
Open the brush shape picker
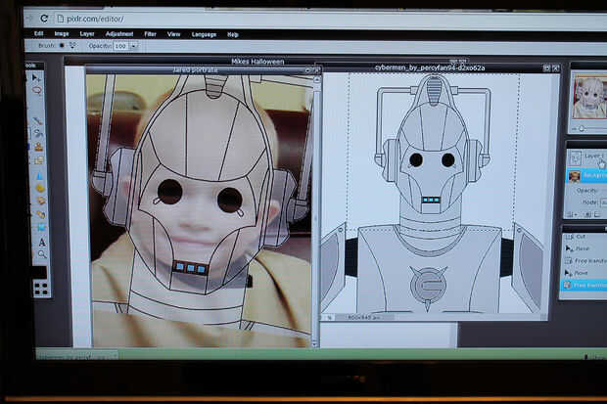(x=72, y=46)
